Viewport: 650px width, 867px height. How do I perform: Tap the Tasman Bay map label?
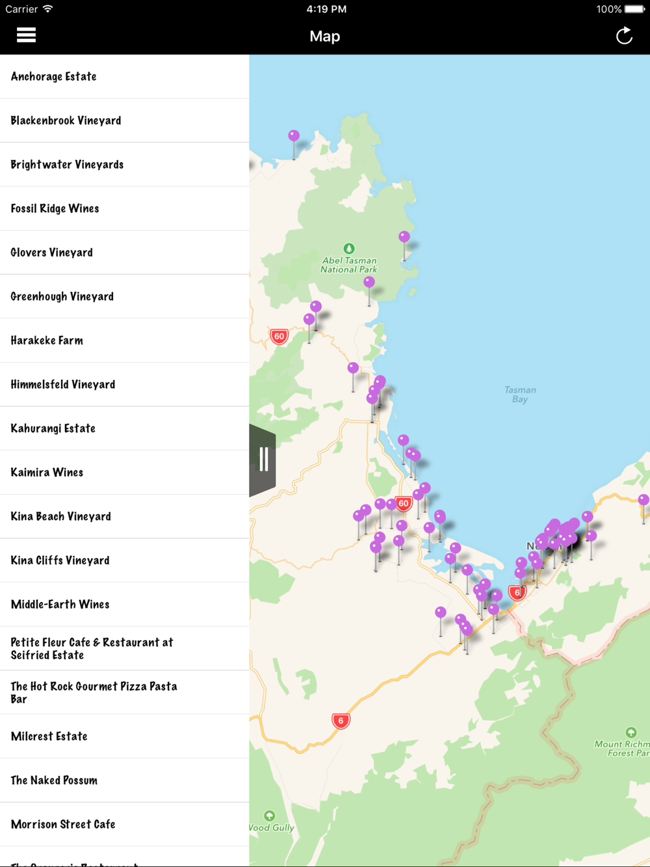click(520, 395)
